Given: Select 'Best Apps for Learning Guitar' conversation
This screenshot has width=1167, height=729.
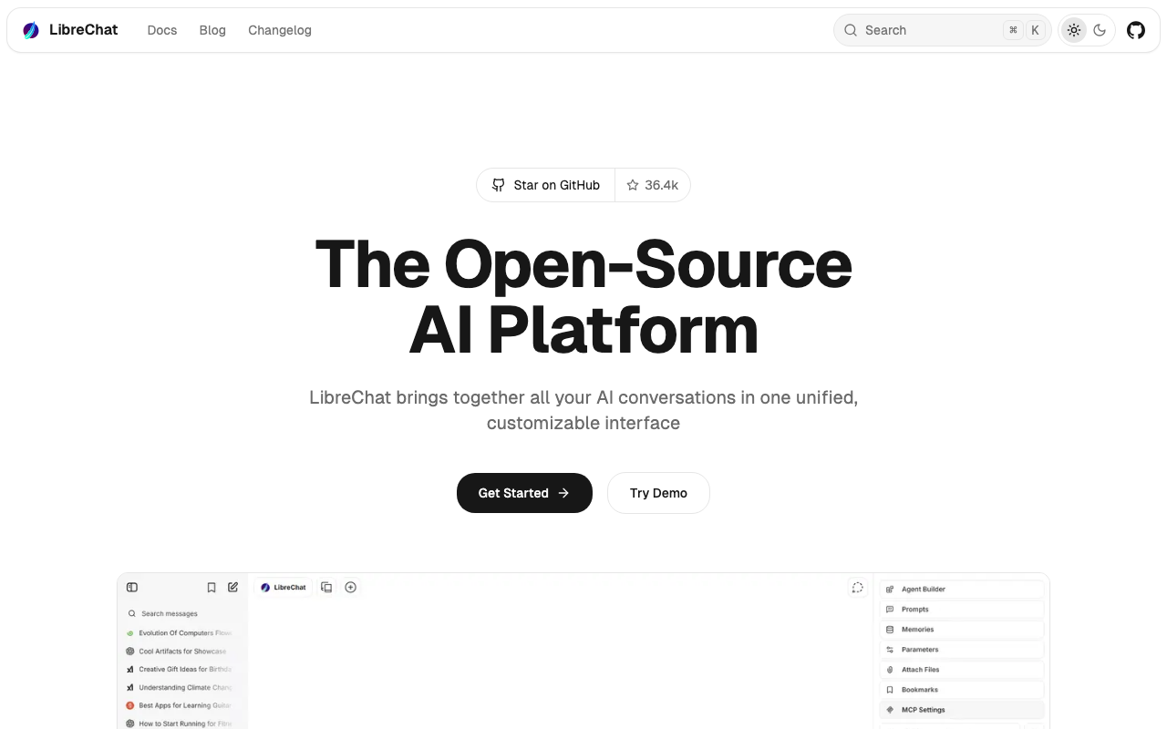Looking at the screenshot, I should 181,705.
